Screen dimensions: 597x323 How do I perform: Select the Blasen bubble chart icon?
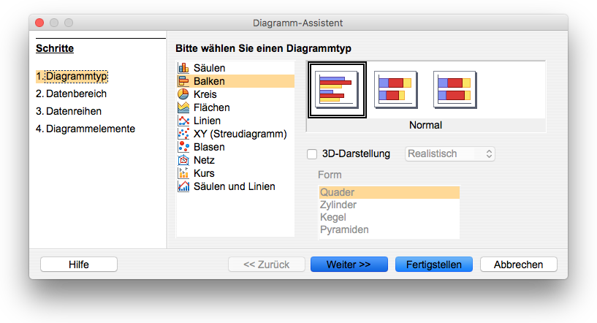183,147
